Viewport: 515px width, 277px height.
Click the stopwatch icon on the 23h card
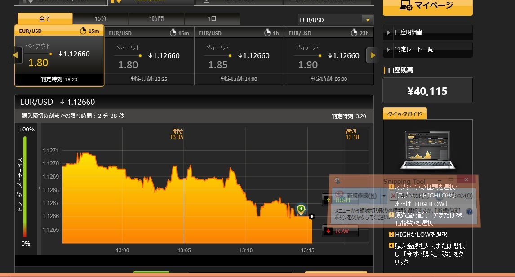(354, 32)
